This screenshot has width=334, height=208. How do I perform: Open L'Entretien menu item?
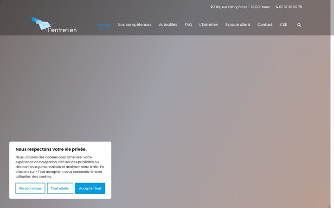click(209, 24)
